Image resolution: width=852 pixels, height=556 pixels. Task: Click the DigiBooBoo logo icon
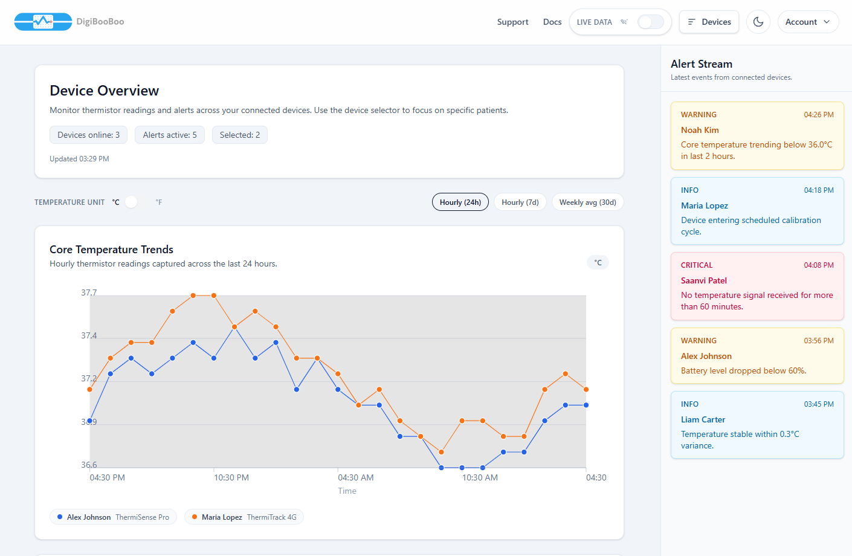tap(43, 21)
